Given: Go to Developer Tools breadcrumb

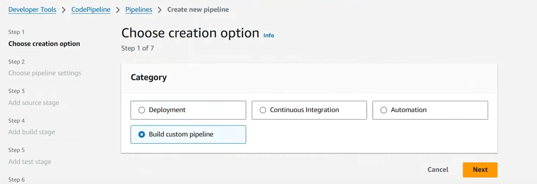Looking at the screenshot, I should [32, 10].
